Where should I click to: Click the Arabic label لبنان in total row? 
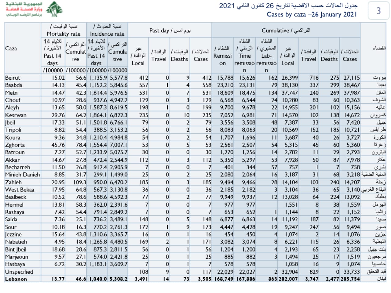(381, 279)
